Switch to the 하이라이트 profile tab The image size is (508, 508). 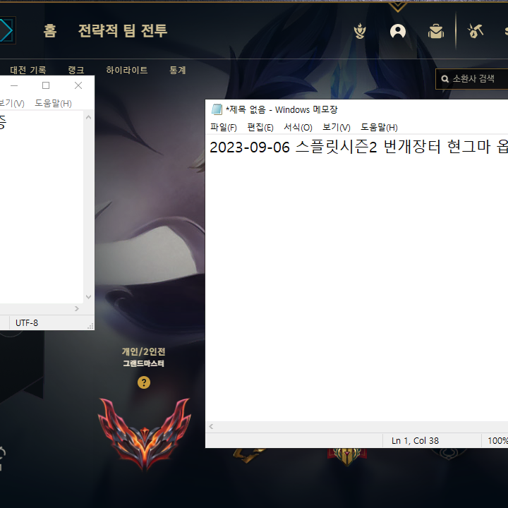[x=127, y=70]
